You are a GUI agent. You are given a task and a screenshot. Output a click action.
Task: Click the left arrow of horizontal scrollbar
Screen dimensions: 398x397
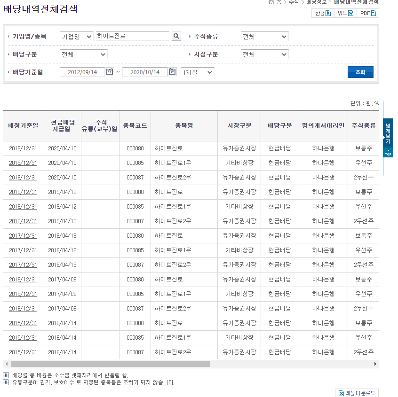[7, 364]
